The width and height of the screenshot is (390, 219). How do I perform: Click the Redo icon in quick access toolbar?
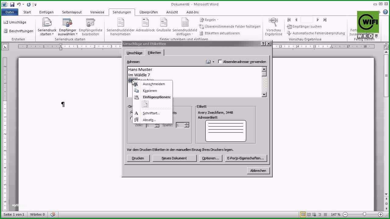point(29,5)
